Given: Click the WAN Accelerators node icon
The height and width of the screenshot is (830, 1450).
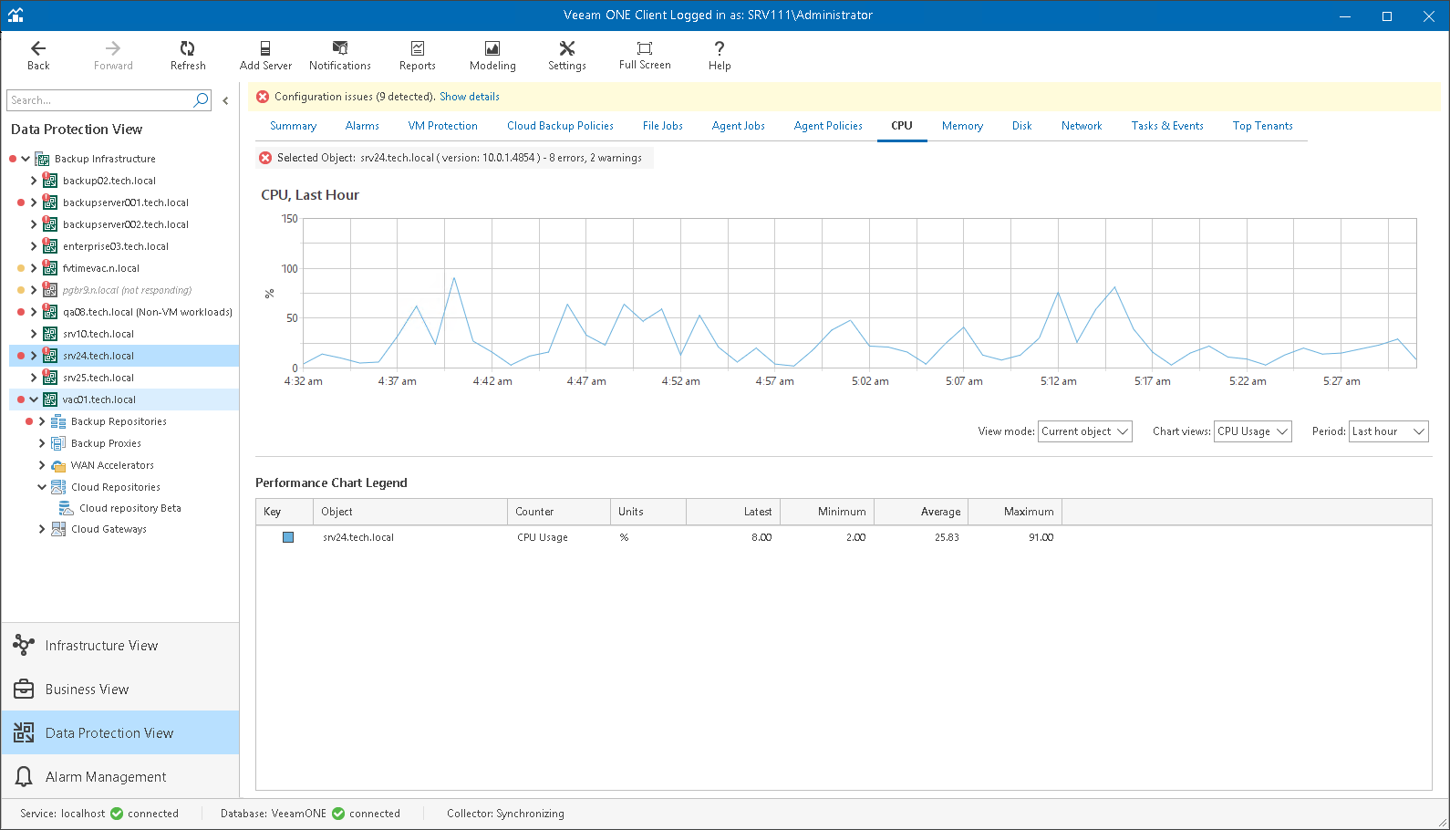Looking at the screenshot, I should click(58, 465).
